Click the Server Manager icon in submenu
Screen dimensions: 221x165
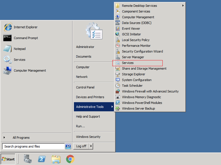click(118, 57)
